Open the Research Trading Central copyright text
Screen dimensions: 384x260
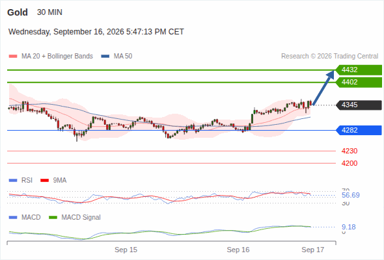coord(329,57)
